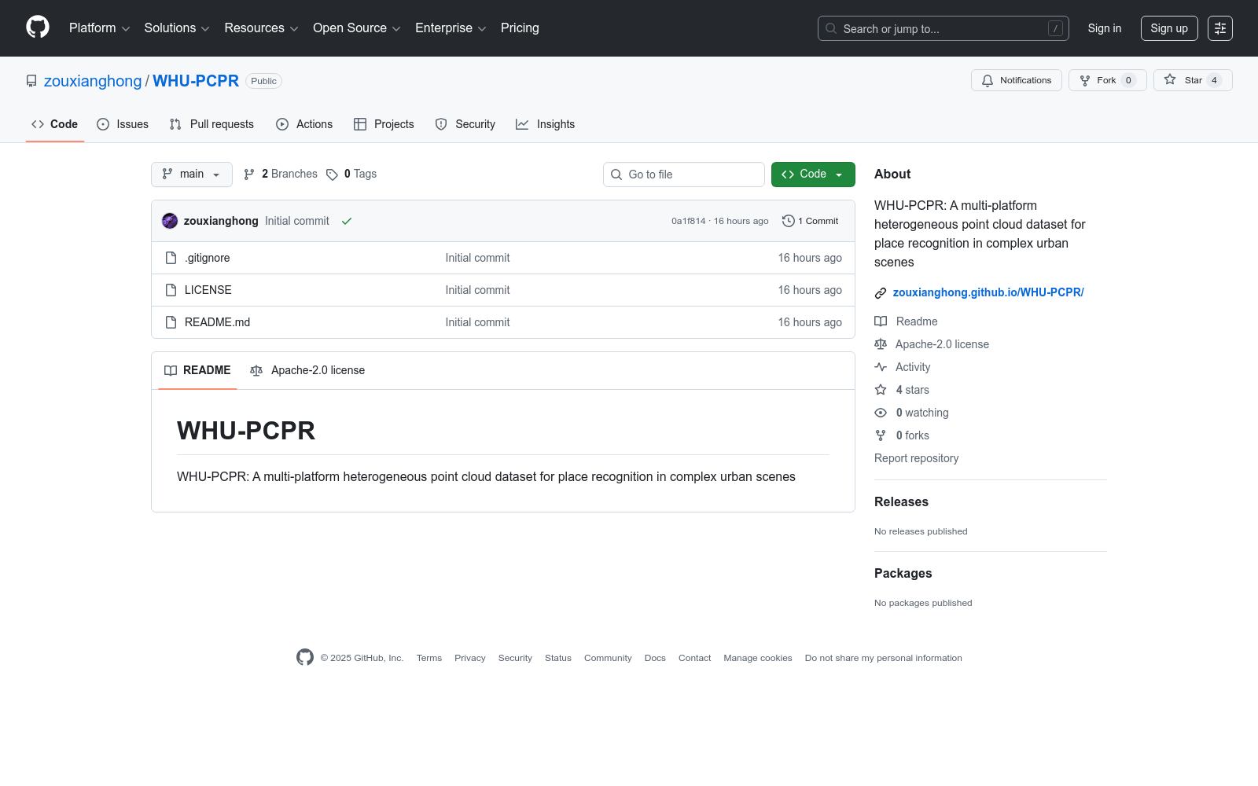Image resolution: width=1258 pixels, height=786 pixels.
Task: Expand the Solutions menu
Action: [x=177, y=28]
